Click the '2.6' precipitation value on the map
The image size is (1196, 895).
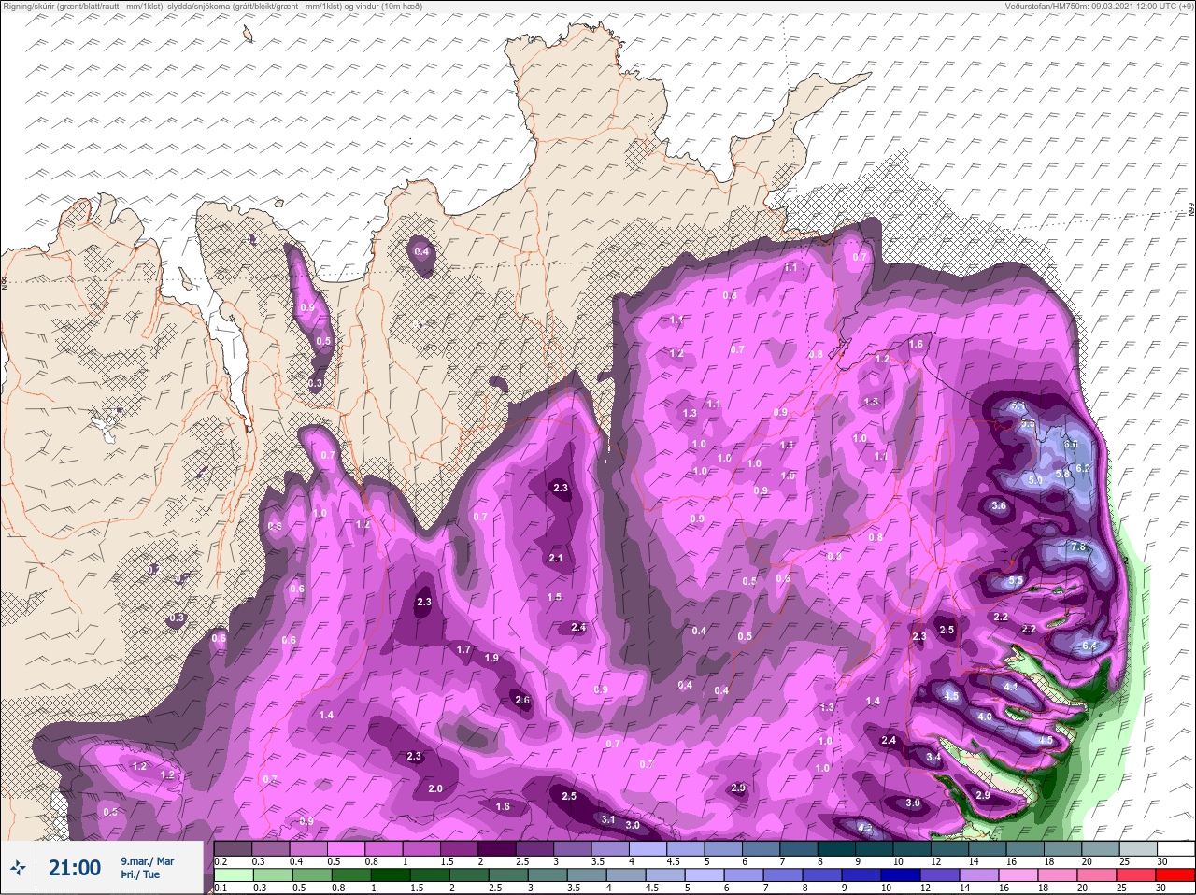(x=522, y=700)
